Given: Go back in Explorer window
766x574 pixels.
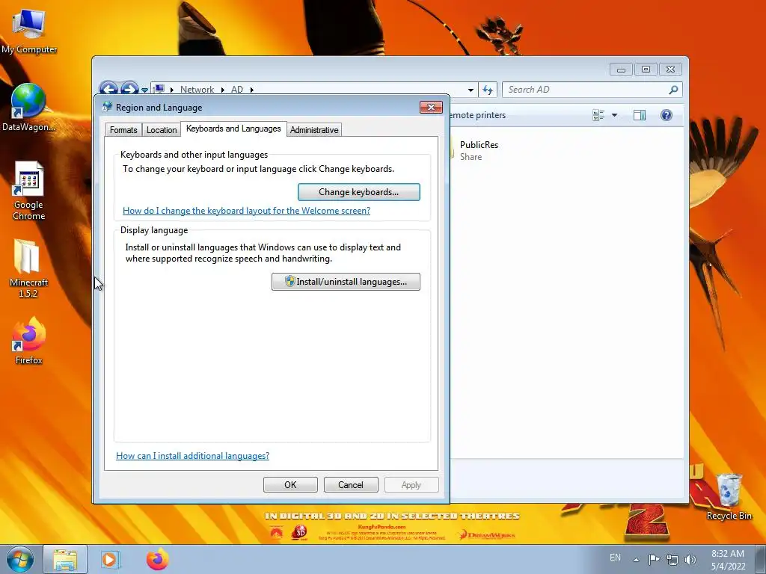Looking at the screenshot, I should pyautogui.click(x=108, y=89).
